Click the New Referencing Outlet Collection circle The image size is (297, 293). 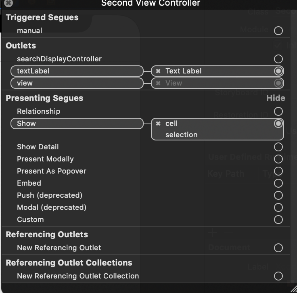(x=278, y=276)
